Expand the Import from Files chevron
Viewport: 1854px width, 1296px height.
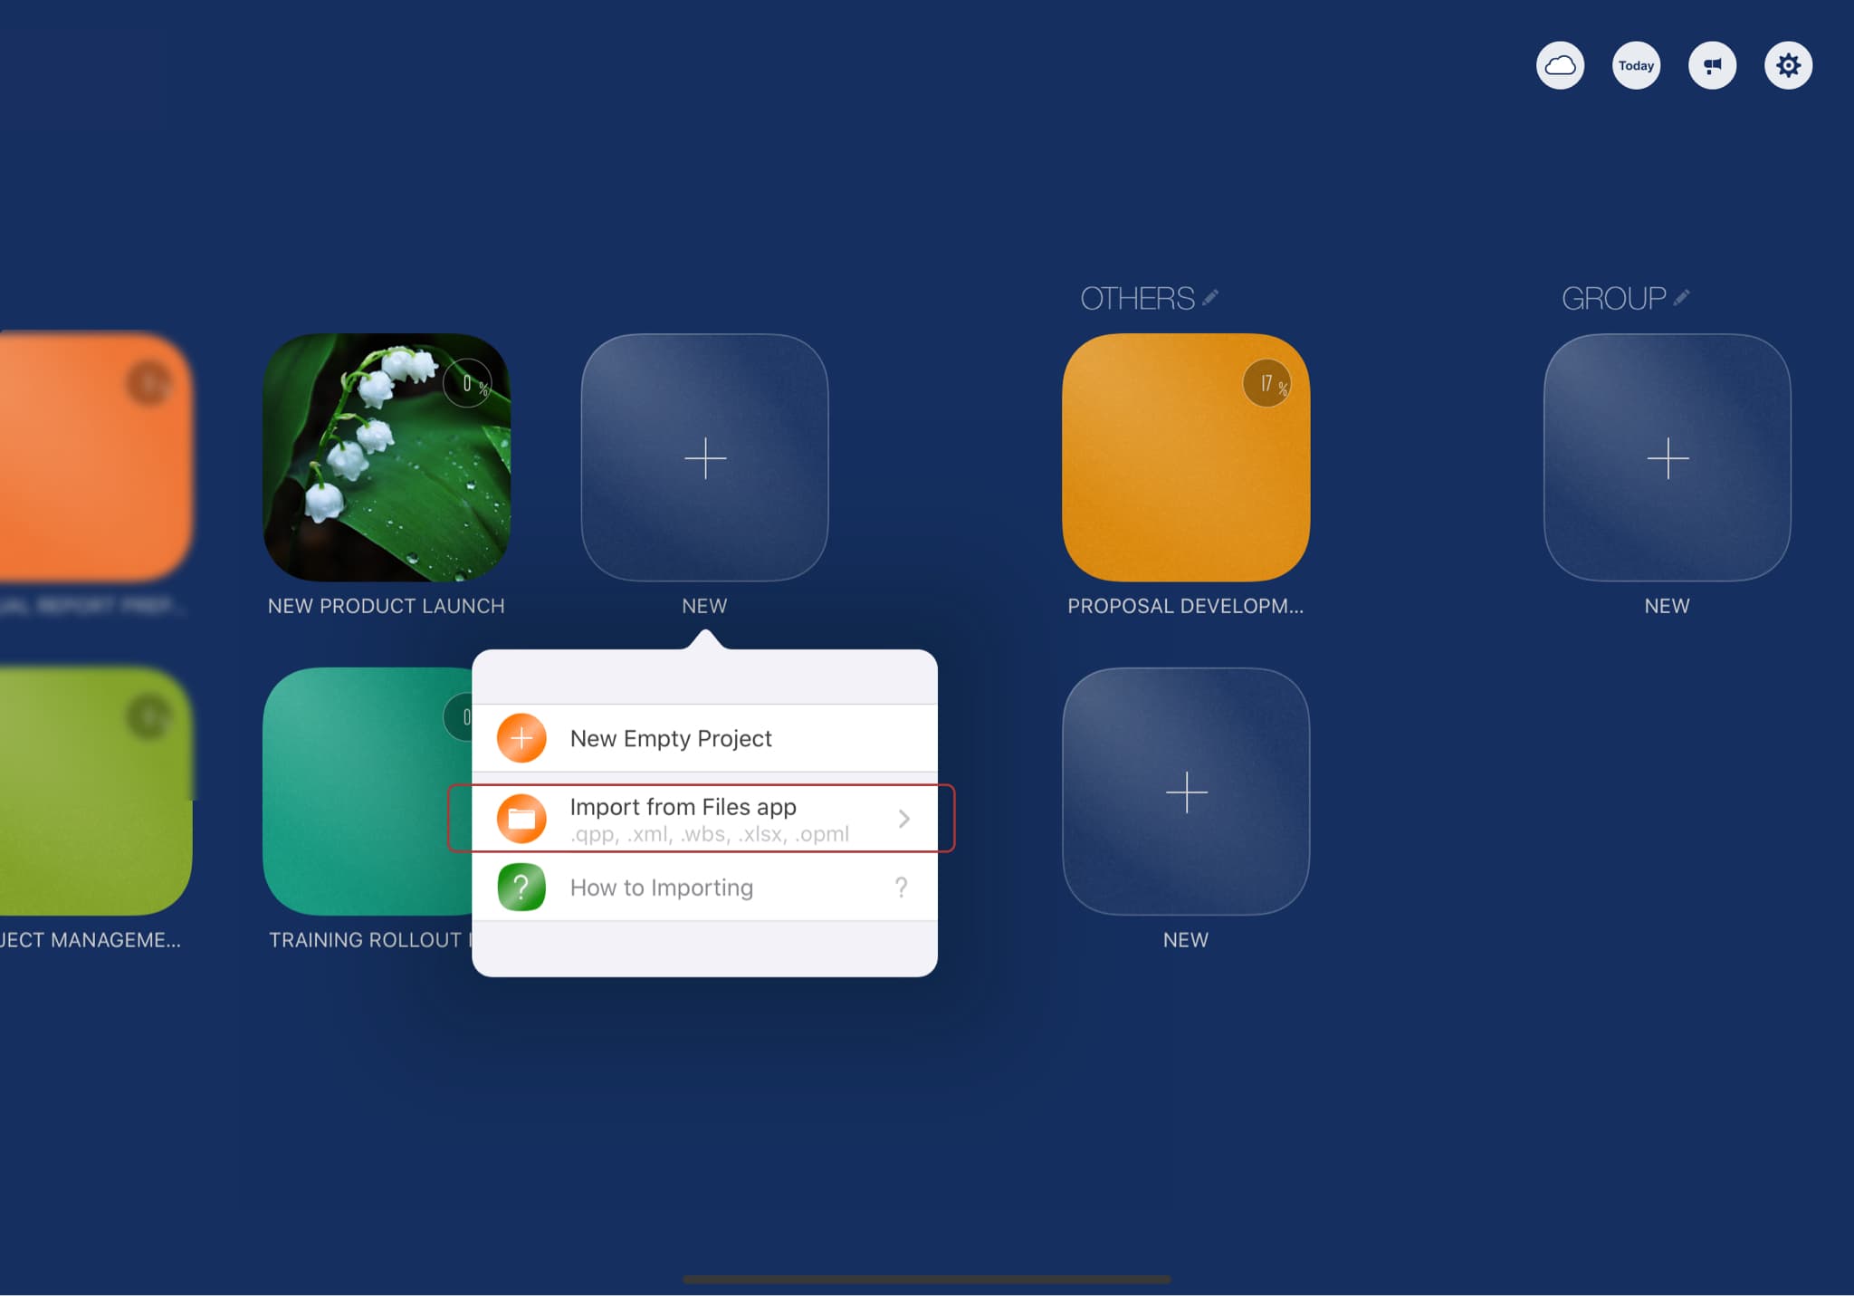click(903, 819)
